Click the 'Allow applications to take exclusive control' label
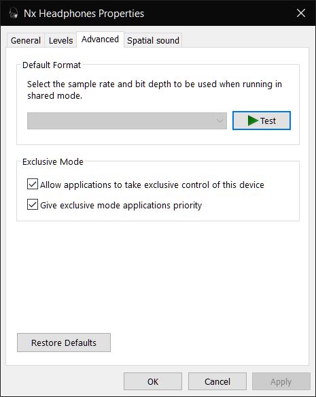The image size is (316, 397). coord(152,185)
